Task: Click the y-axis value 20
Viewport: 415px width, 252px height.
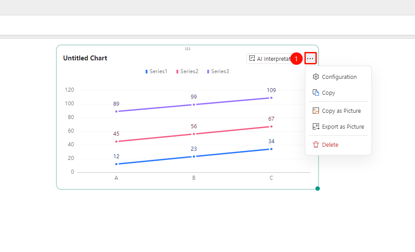Action: pos(70,158)
